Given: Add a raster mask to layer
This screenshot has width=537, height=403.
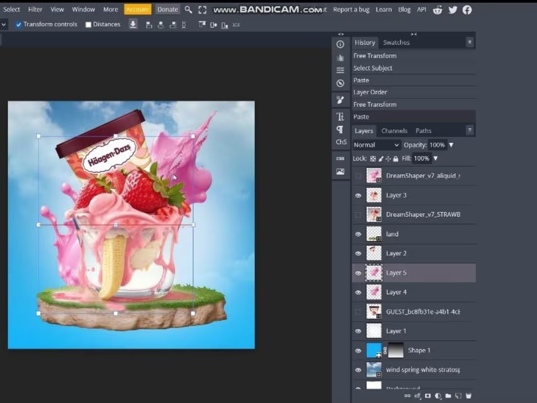Looking at the screenshot, I should tap(428, 396).
